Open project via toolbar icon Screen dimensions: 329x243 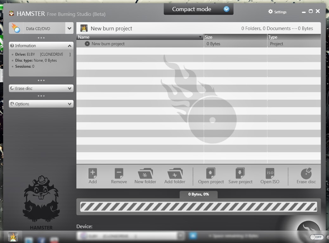[211, 173]
